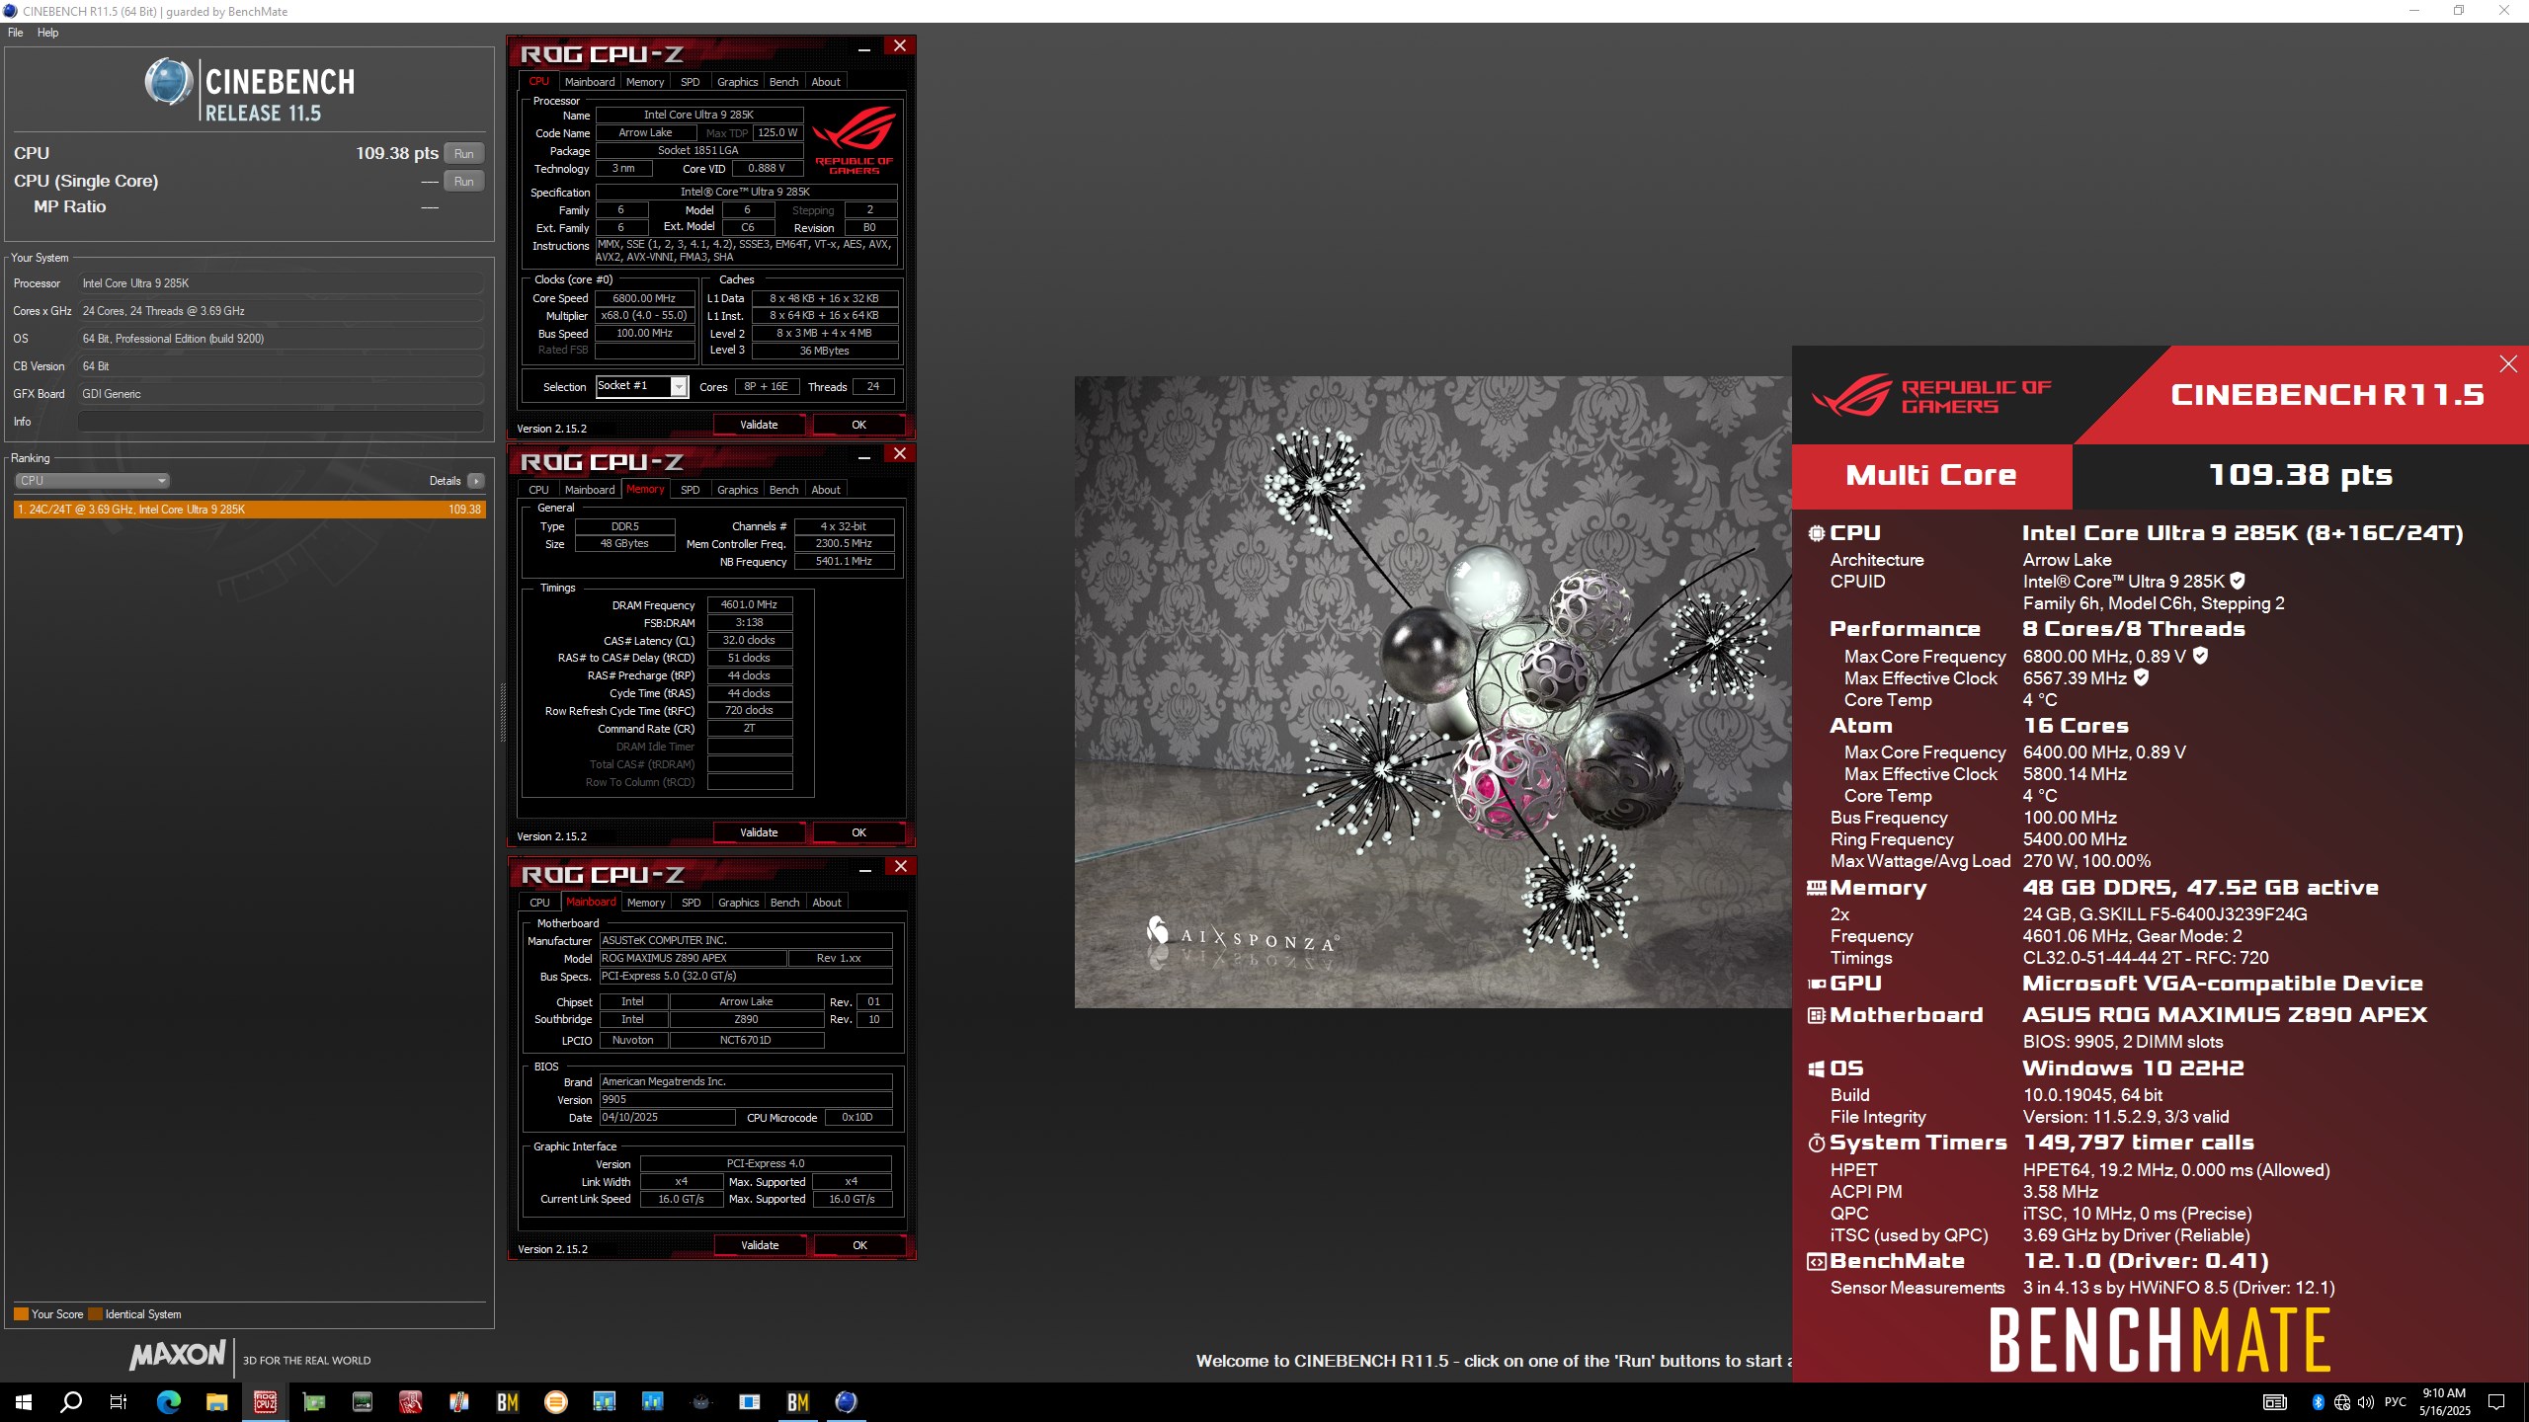Switch to ROG CPU-Z taskbar icon
The image size is (2529, 1422).
pos(266,1401)
